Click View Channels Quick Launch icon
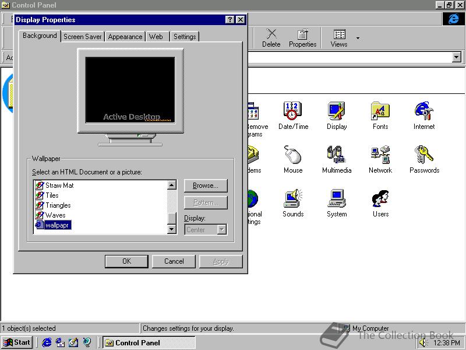This screenshot has width=466, height=350. click(x=87, y=342)
